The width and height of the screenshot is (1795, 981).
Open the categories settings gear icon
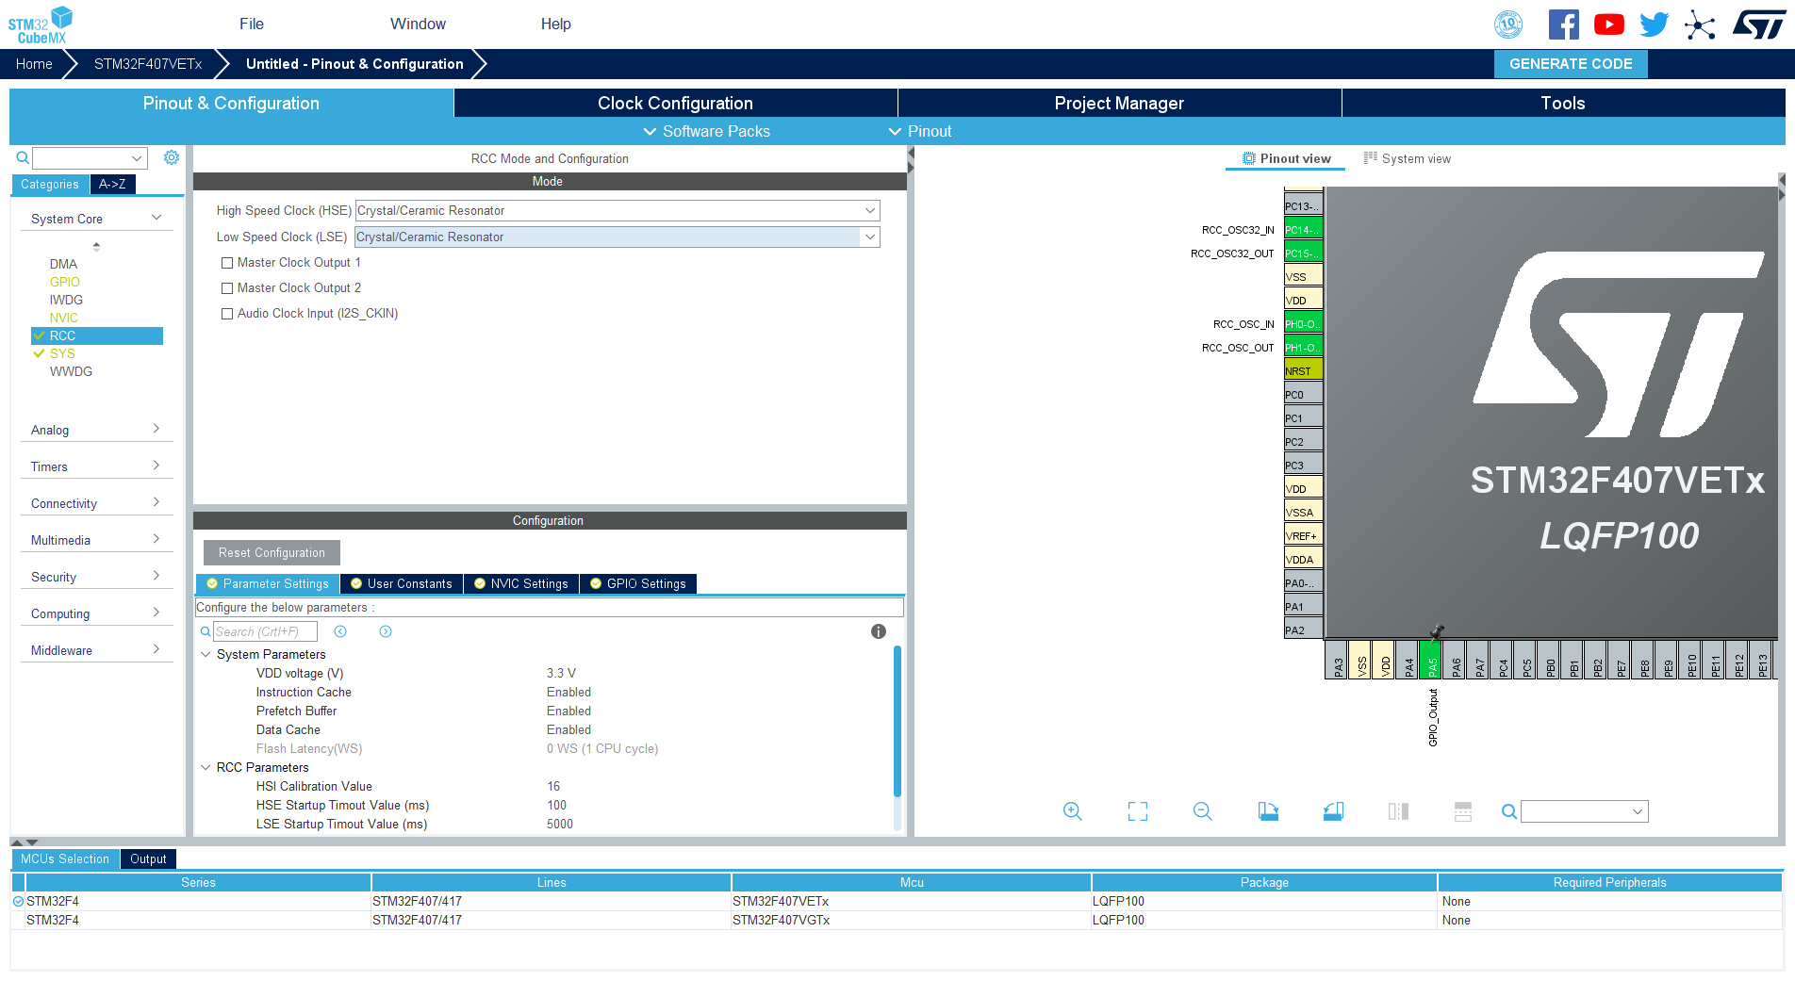point(172,157)
